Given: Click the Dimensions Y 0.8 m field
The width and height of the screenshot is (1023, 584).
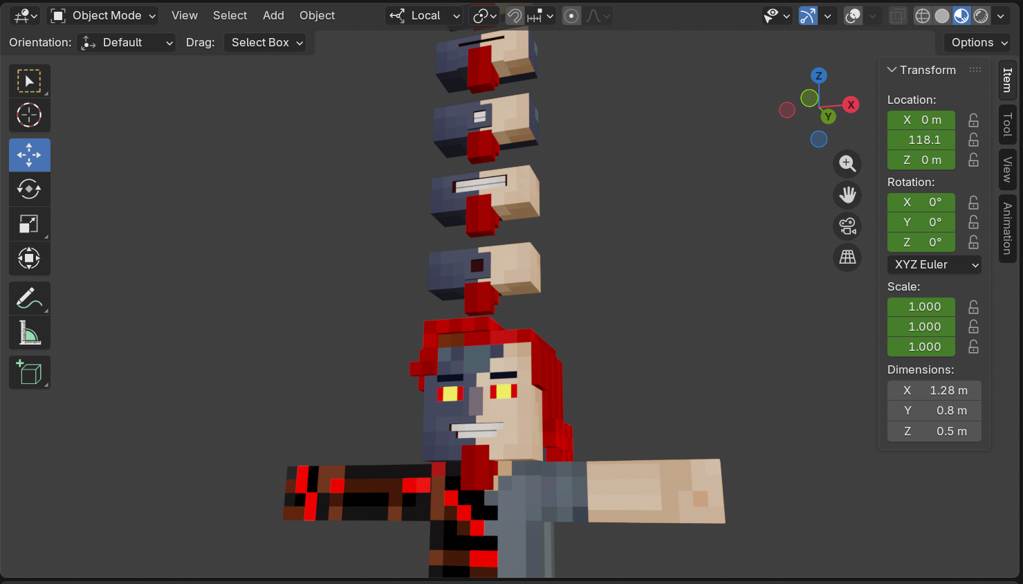Looking at the screenshot, I should [x=934, y=410].
